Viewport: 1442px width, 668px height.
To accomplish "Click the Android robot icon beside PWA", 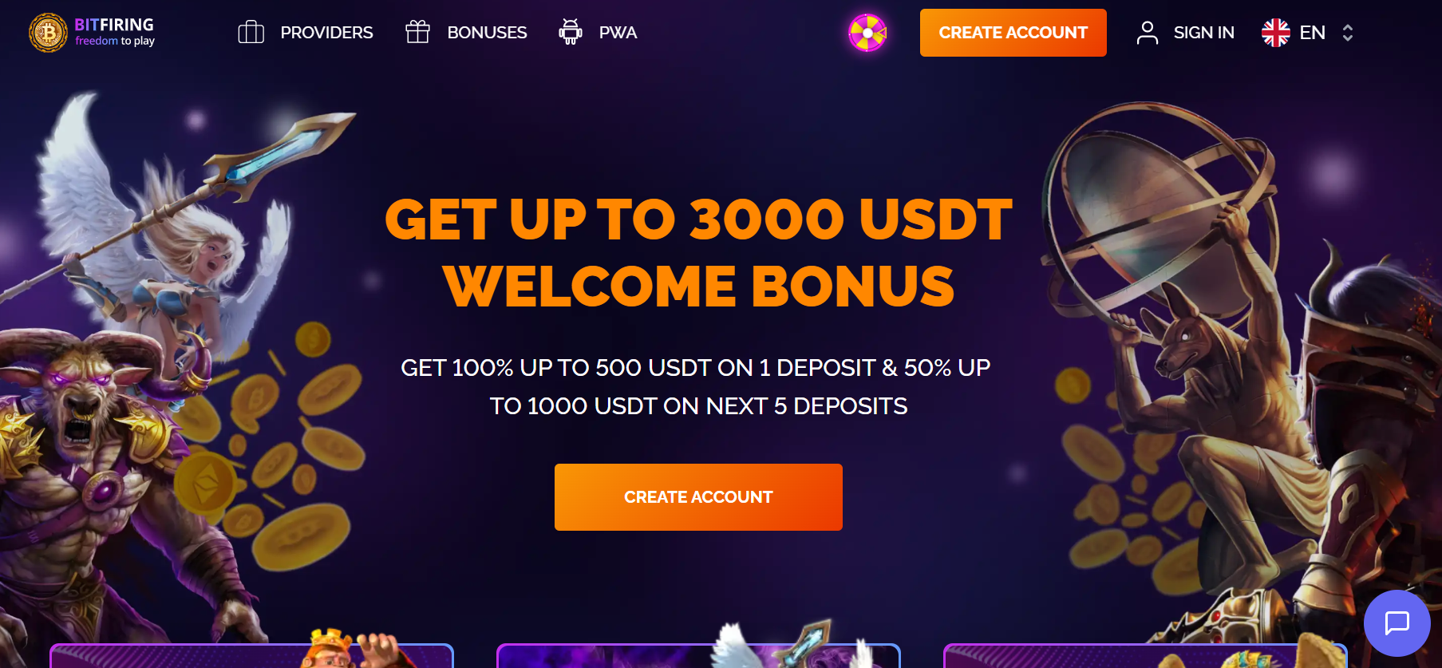I will [570, 32].
